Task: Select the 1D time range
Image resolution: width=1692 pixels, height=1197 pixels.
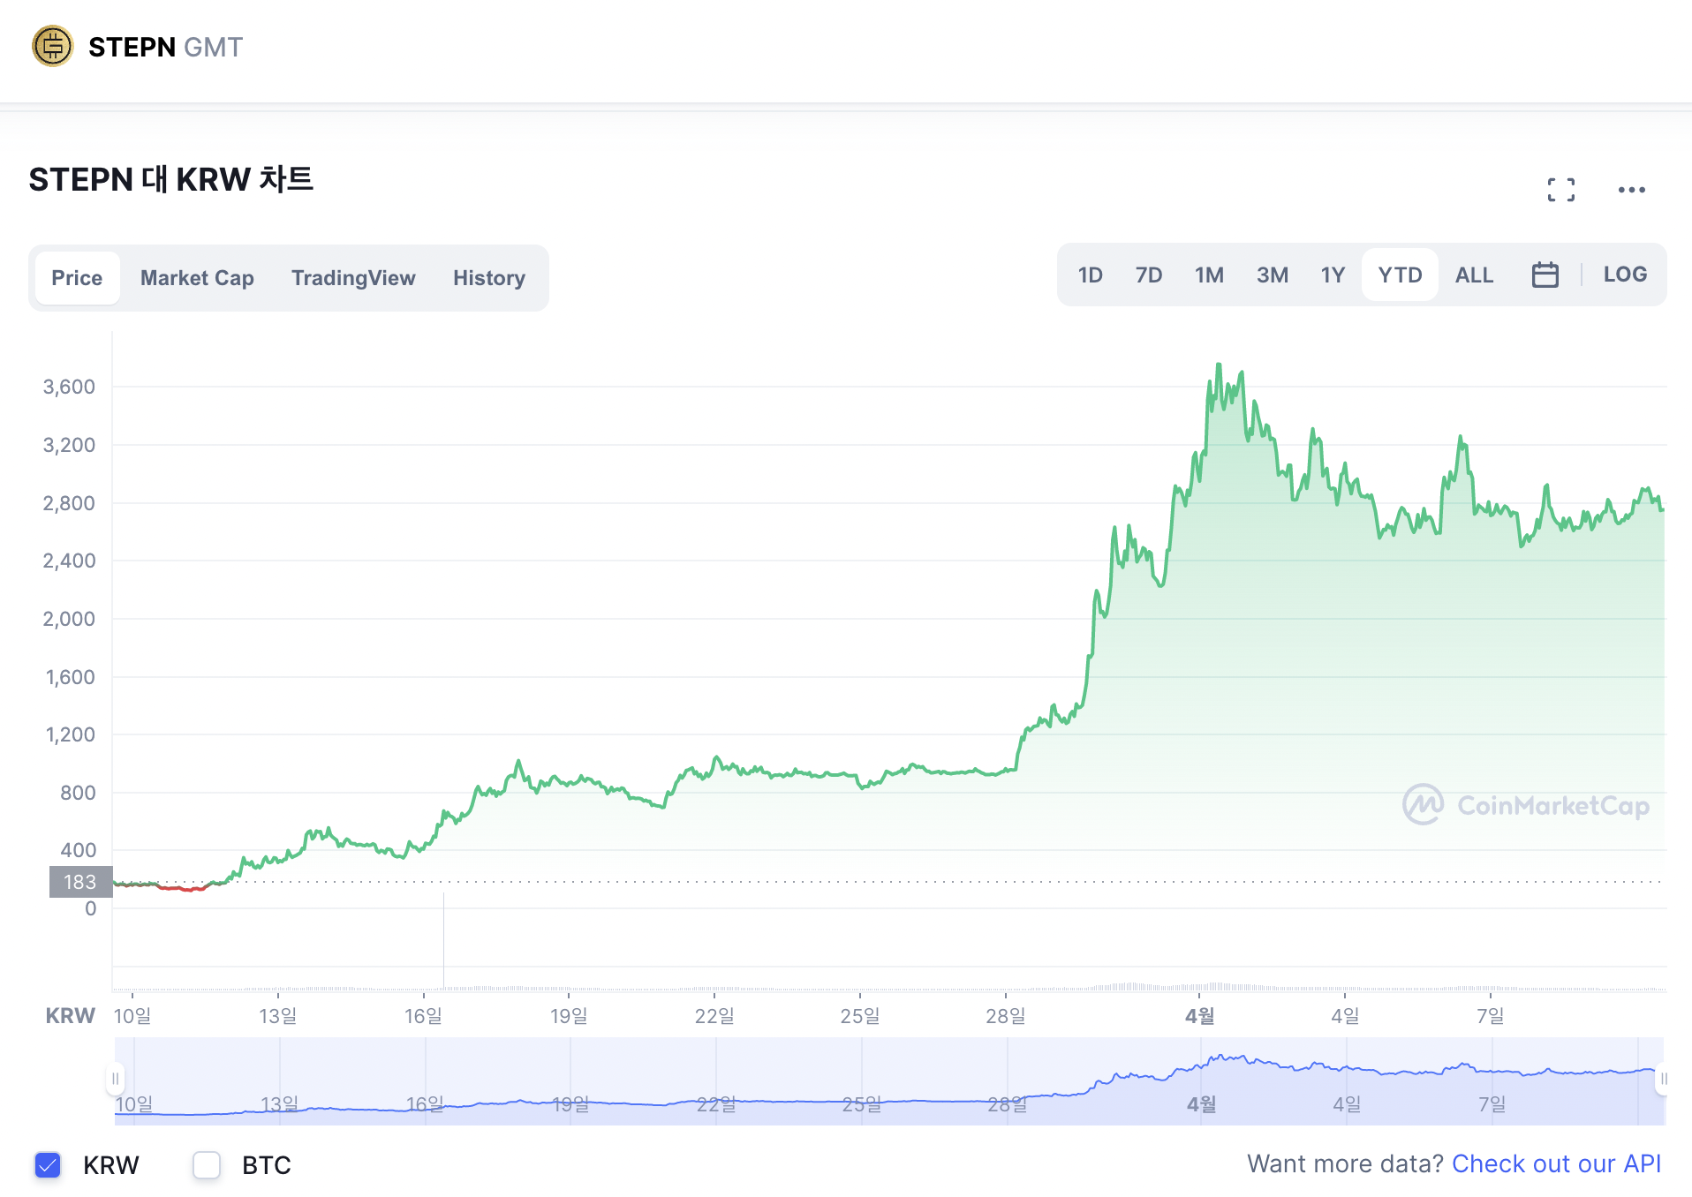Action: 1091,275
